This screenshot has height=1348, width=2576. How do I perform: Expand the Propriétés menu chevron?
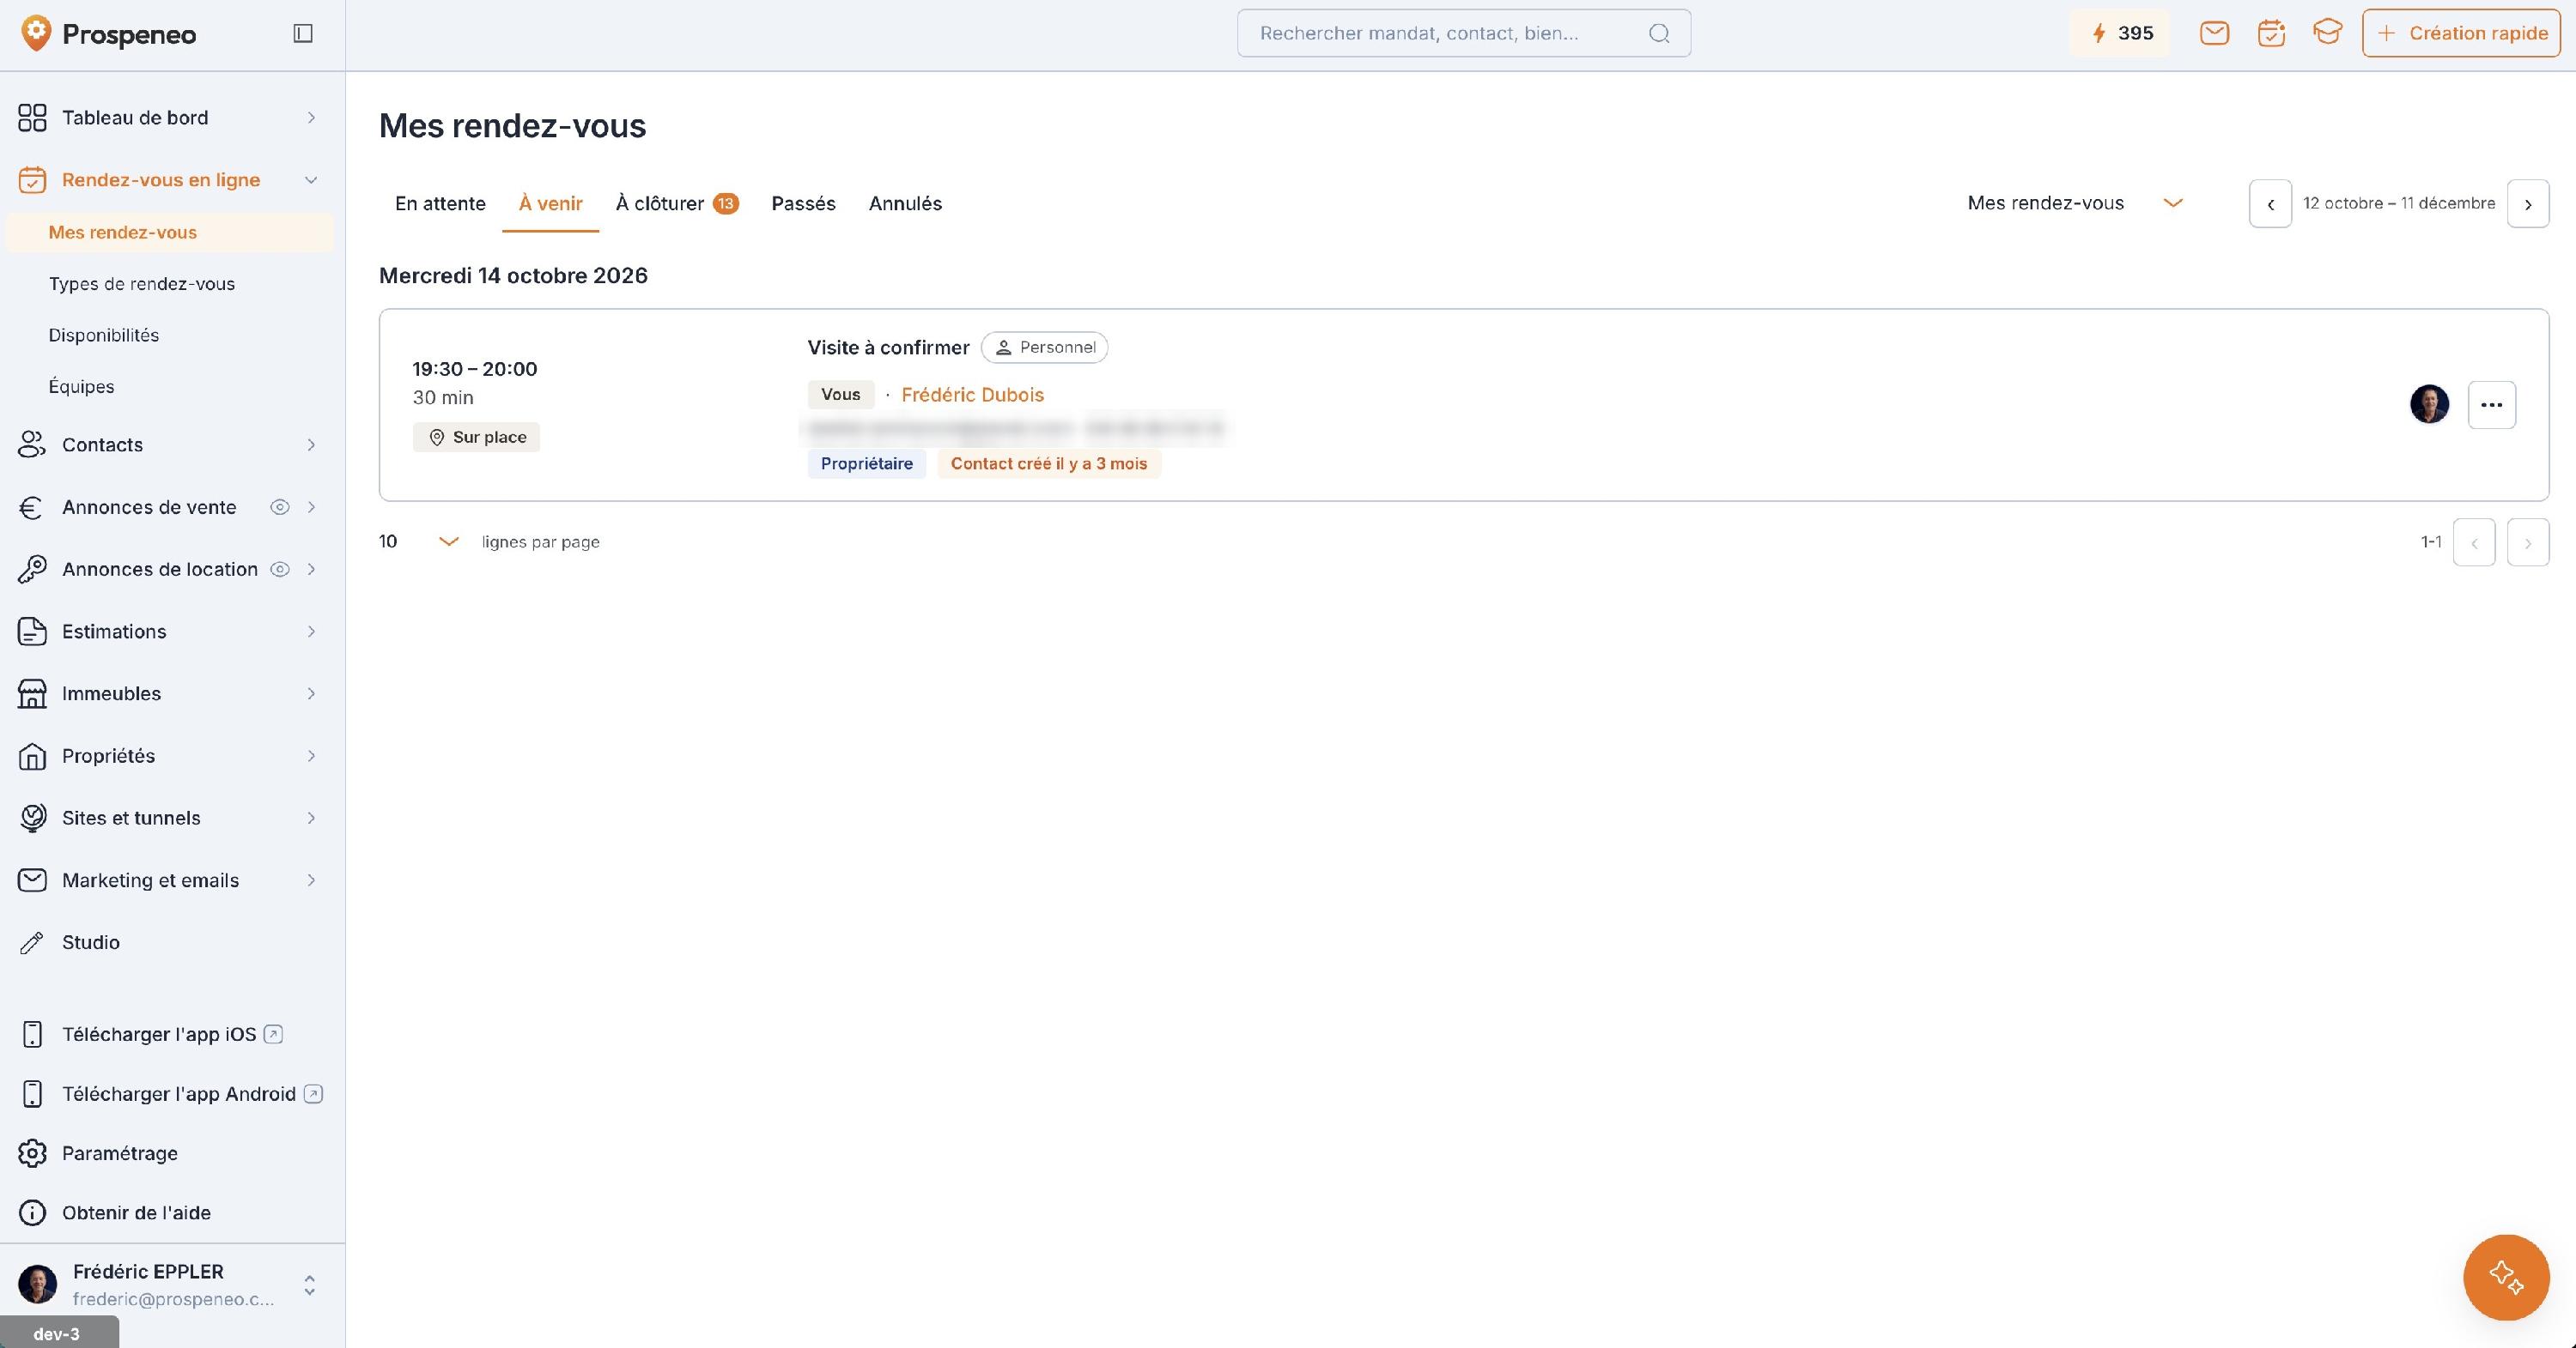coord(311,755)
